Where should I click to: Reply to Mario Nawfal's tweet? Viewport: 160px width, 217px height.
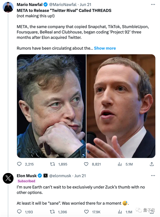coord(19,164)
